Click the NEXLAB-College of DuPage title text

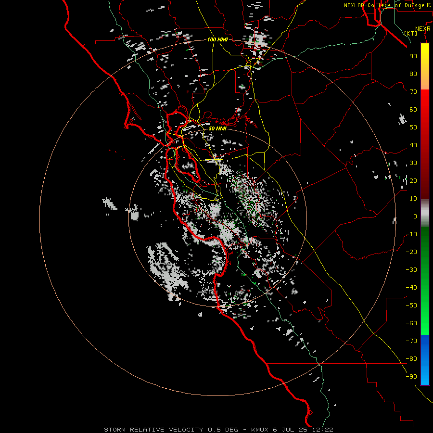[385, 5]
